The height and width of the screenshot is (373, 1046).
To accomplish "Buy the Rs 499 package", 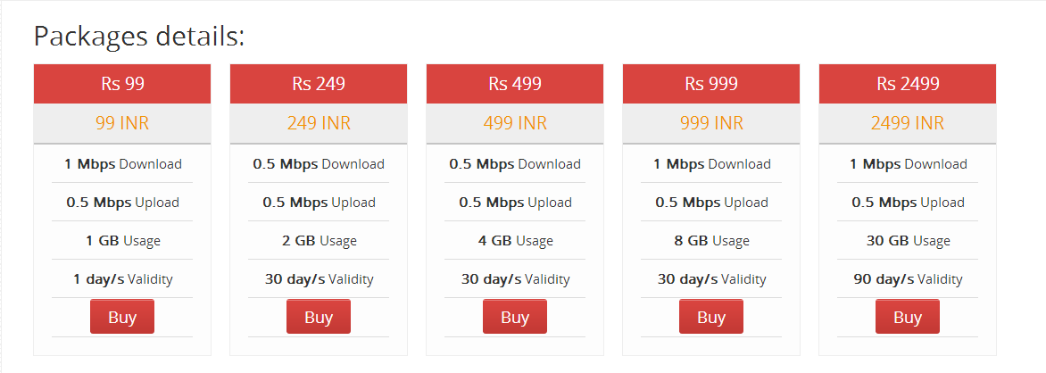I will [515, 316].
